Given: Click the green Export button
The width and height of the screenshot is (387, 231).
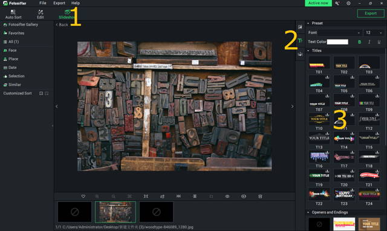Looking at the screenshot, I should coord(371,13).
